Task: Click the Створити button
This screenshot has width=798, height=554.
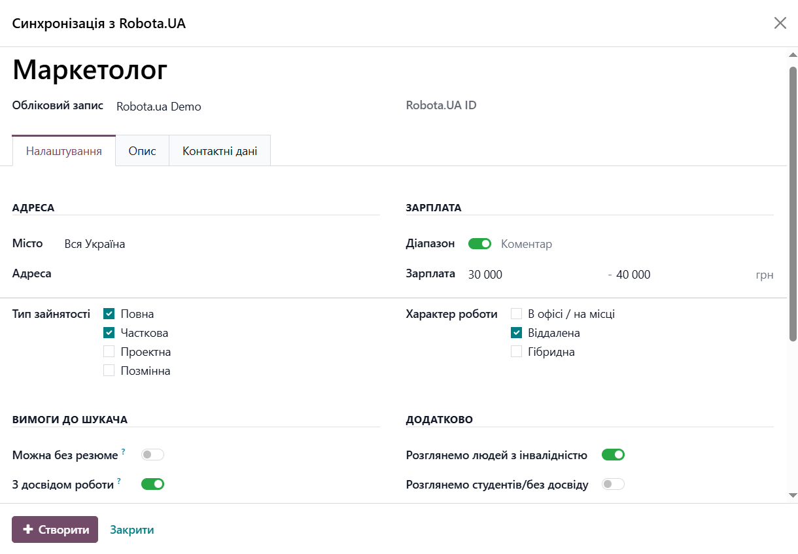Action: tap(55, 530)
